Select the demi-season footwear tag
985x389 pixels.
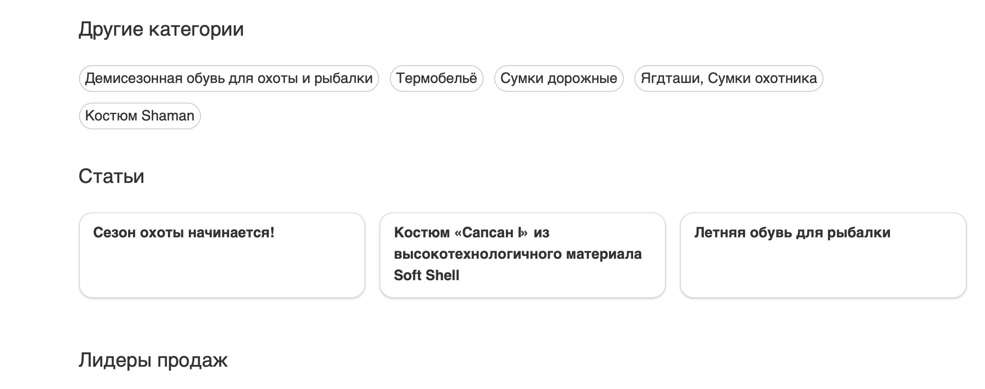pyautogui.click(x=229, y=79)
